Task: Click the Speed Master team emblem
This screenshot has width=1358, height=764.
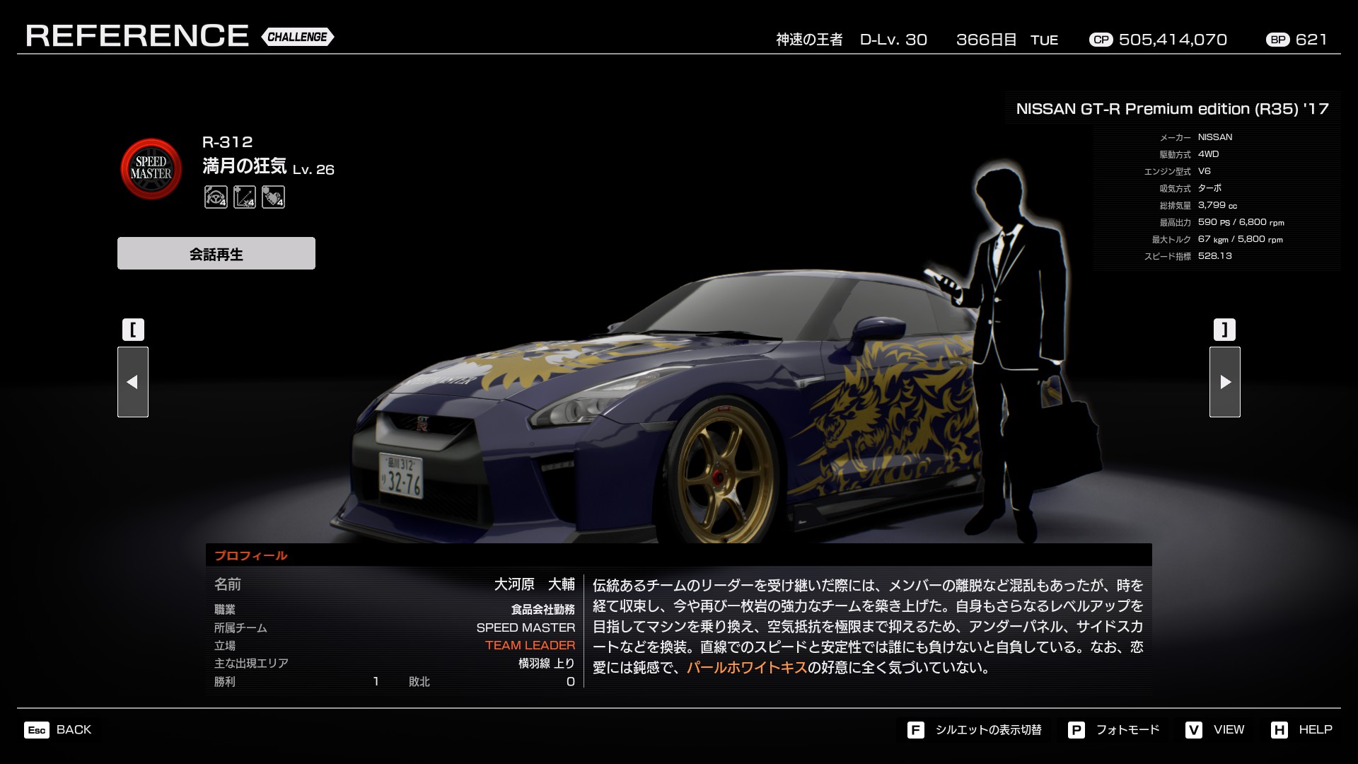Action: [x=151, y=168]
